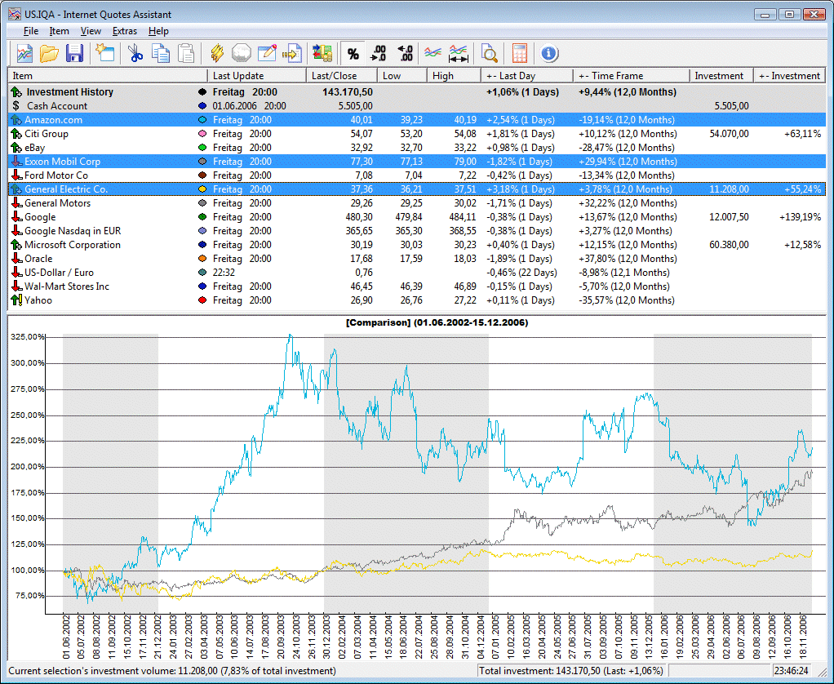Toggle the Amazon.com row selection

click(54, 120)
